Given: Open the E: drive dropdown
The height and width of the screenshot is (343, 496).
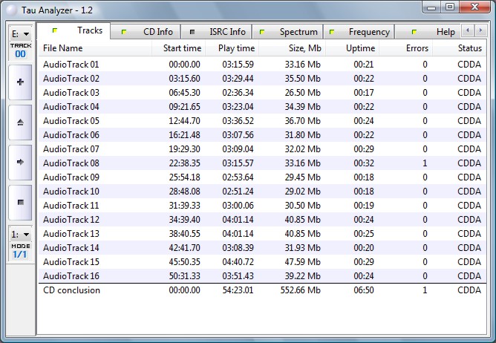Looking at the screenshot, I should point(20,34).
